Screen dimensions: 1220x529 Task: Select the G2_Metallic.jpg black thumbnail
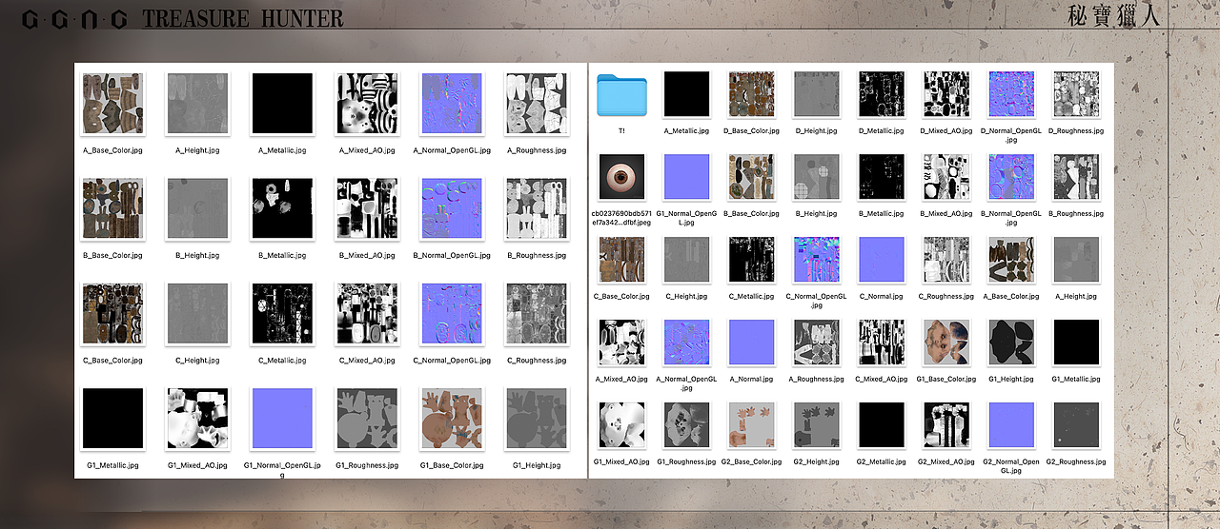click(x=881, y=425)
